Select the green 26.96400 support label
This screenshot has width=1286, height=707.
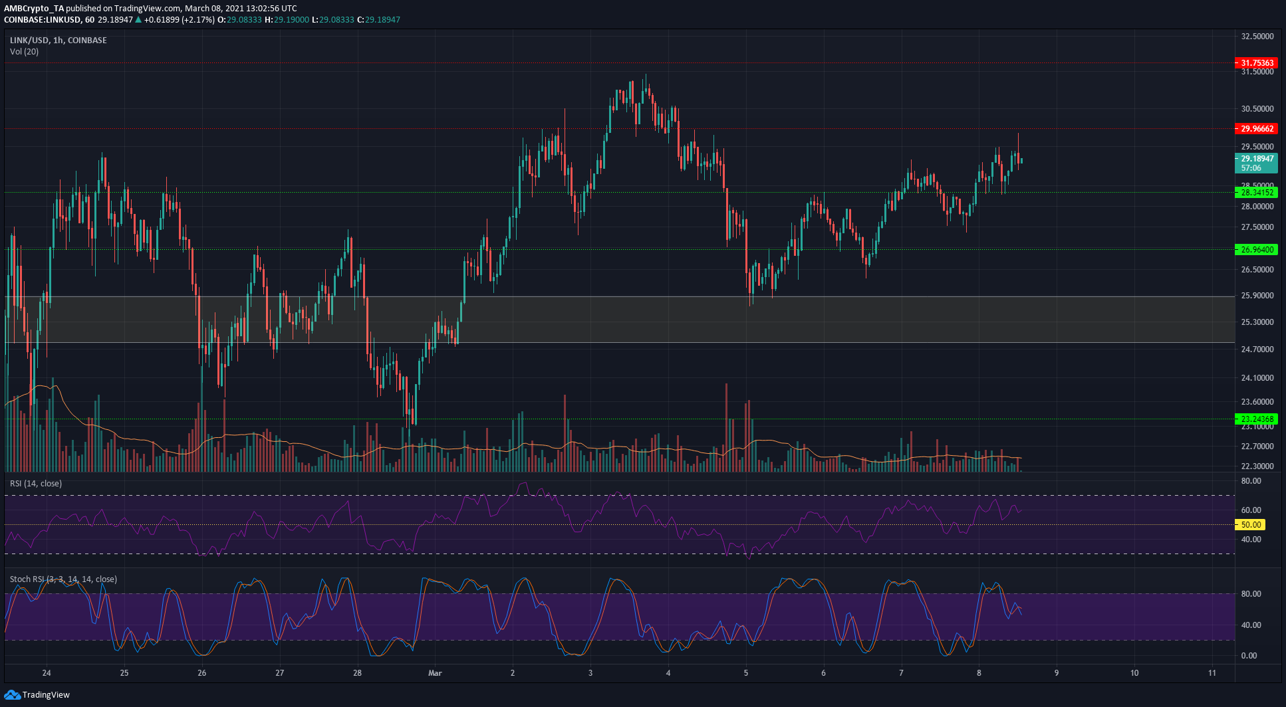1257,250
